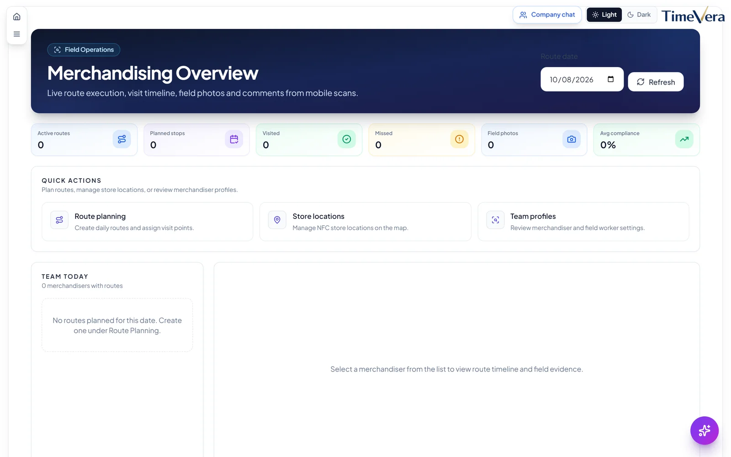Open the AI assistant sparkle button
The height and width of the screenshot is (457, 731).
(x=704, y=430)
